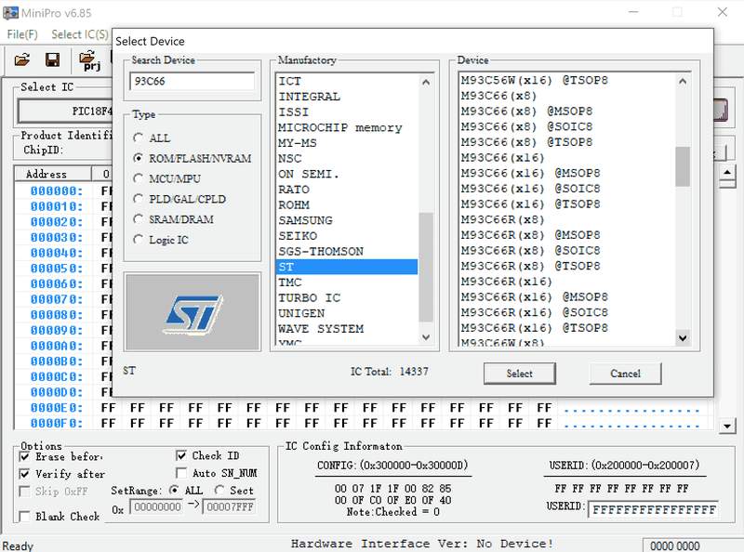Toggle Skip 0xFF checkbox
Screen dimensions: 744x552
[x=24, y=492]
